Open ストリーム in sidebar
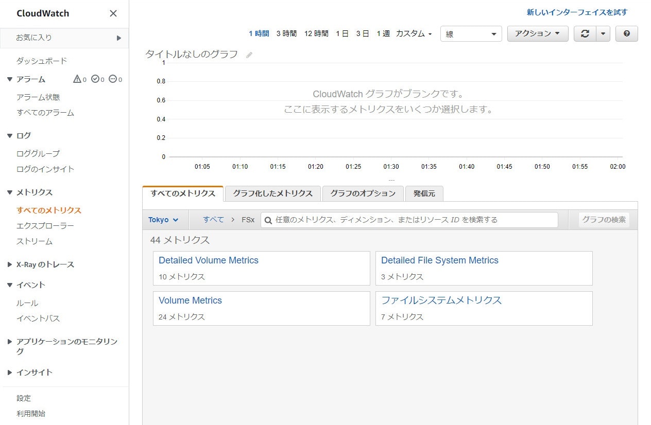Image resolution: width=651 pixels, height=425 pixels. pyautogui.click(x=35, y=241)
